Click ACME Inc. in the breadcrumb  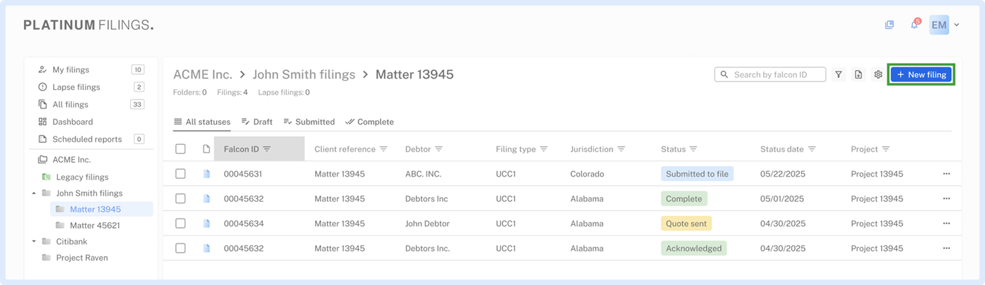202,75
